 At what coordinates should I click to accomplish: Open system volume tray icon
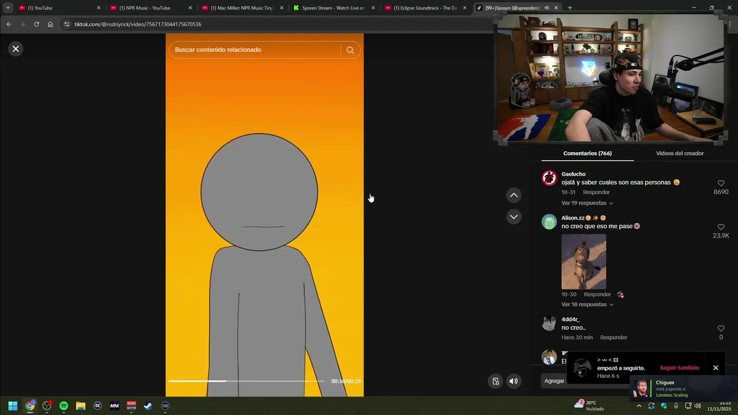(698, 406)
